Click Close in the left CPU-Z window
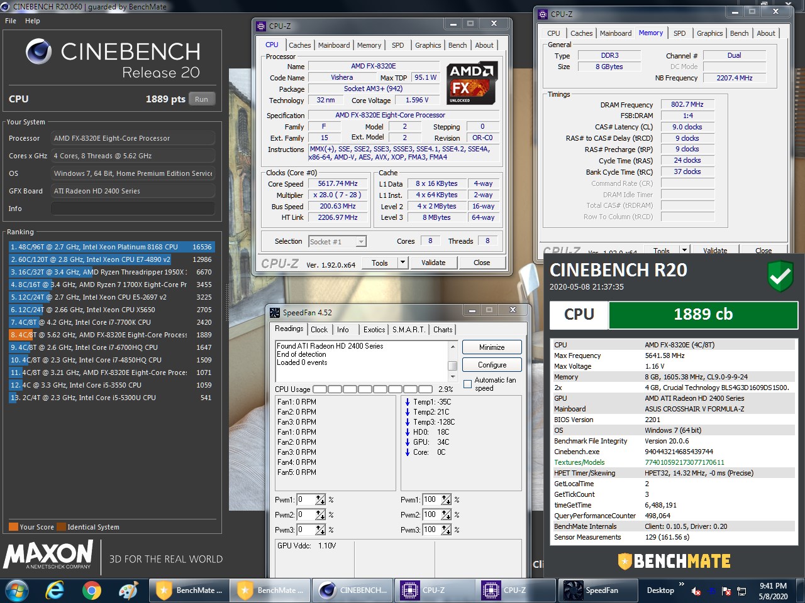Image resolution: width=805 pixels, height=603 pixels. pyautogui.click(x=482, y=263)
